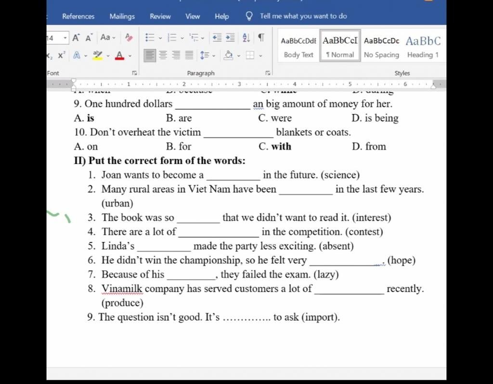
Task: Apply the Heading 1 style
Action: 423,47
